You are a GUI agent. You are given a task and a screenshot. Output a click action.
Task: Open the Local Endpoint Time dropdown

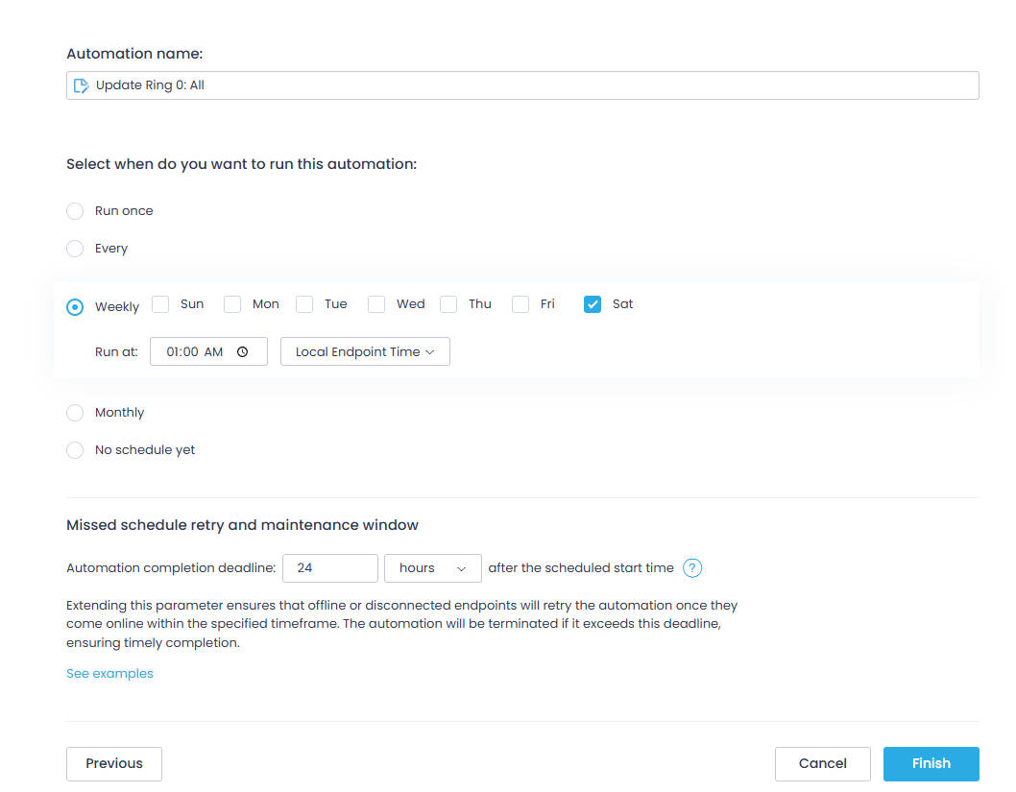(x=365, y=351)
